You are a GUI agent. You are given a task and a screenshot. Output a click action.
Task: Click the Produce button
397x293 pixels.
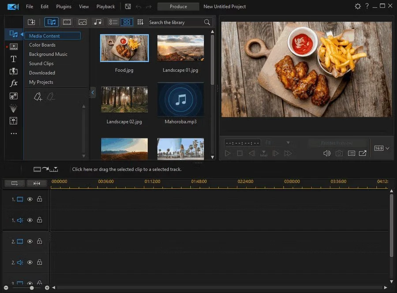coord(178,7)
